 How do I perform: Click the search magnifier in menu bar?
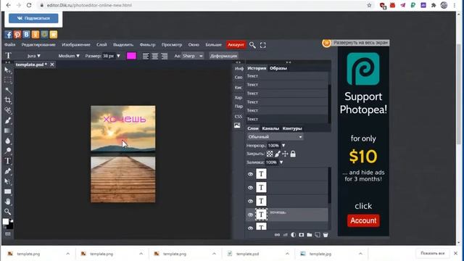tap(252, 45)
